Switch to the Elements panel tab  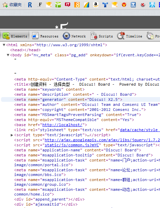[15, 36]
